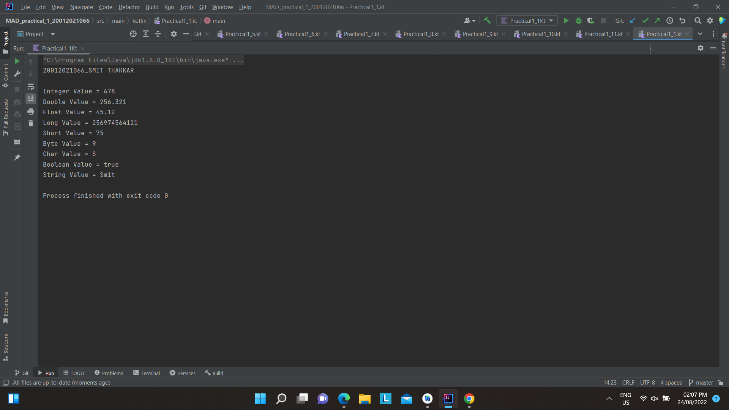This screenshot has width=729, height=410.
Task: Open File Explorer from taskbar
Action: [x=365, y=399]
